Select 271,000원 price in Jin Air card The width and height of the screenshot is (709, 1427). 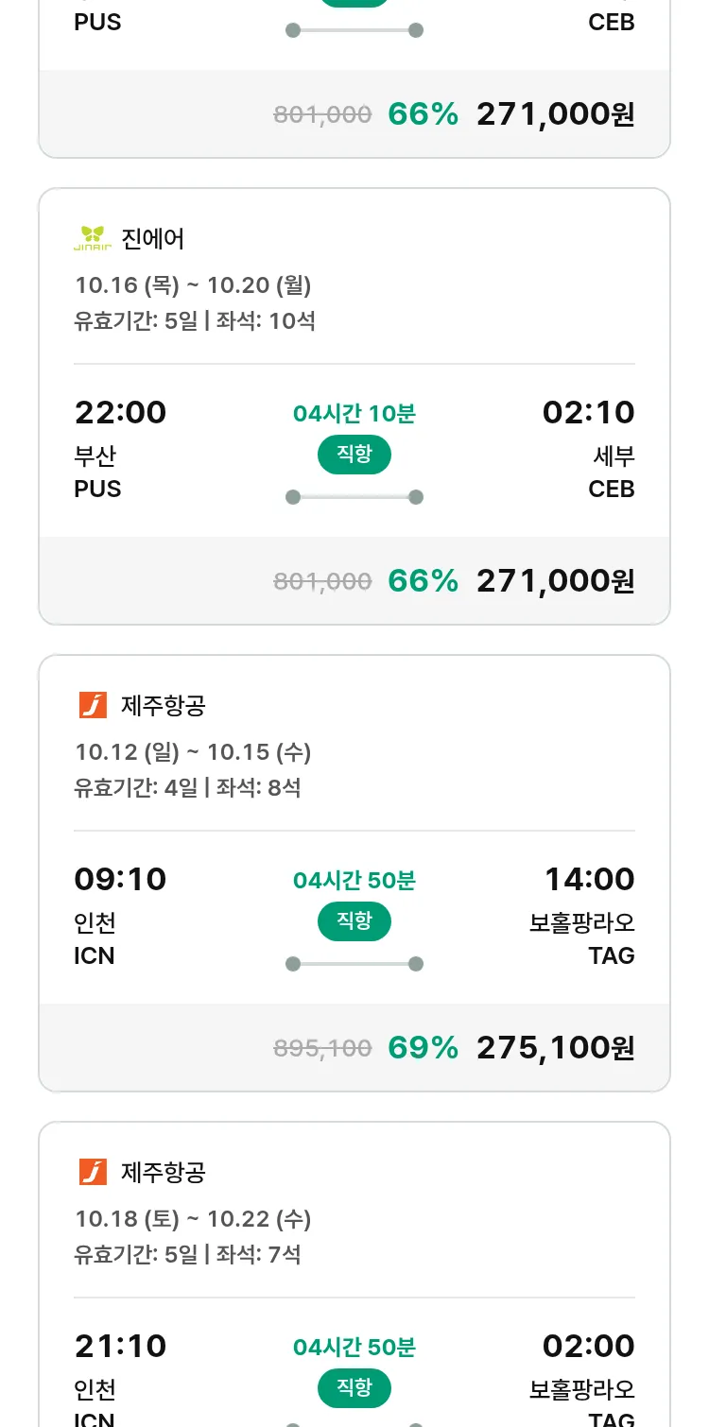pyautogui.click(x=555, y=580)
